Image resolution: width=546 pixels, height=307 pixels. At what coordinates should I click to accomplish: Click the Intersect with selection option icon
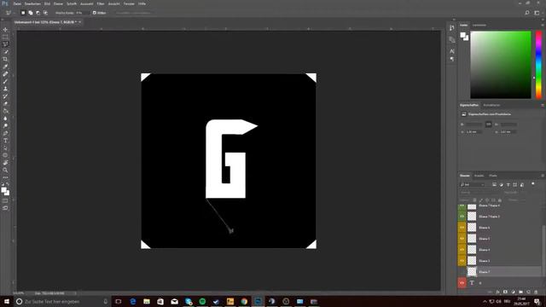(45, 13)
